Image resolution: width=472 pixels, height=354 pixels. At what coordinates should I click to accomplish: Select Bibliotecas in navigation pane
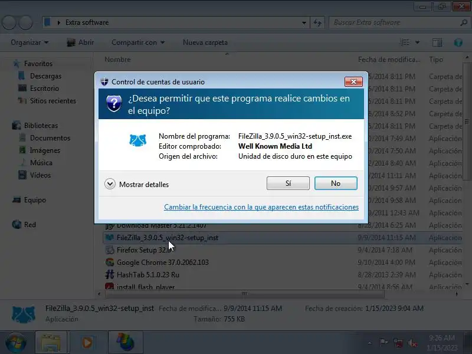point(41,126)
